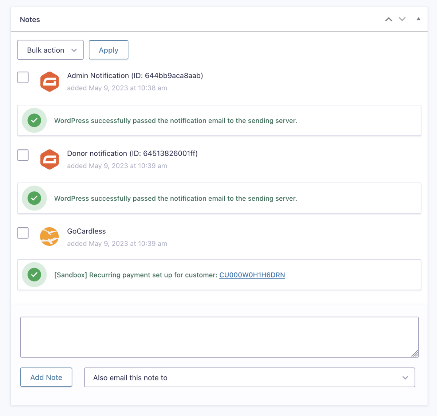Open customer link CU000W0H1H6DRN
This screenshot has height=416, width=437.
coord(252,275)
